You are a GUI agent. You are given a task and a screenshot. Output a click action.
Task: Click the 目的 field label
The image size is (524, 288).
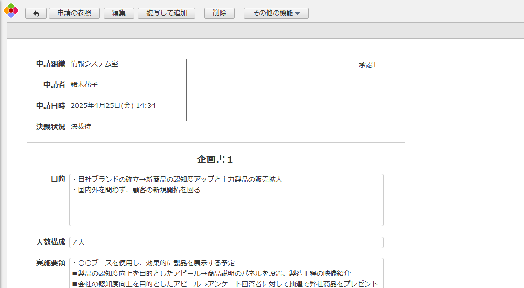coord(58,179)
